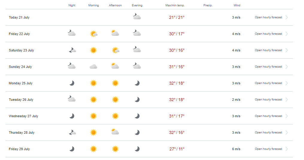The image size is (304, 160).
Task: Open hourly forecast for Monday 25 July
Action: coord(268,83)
